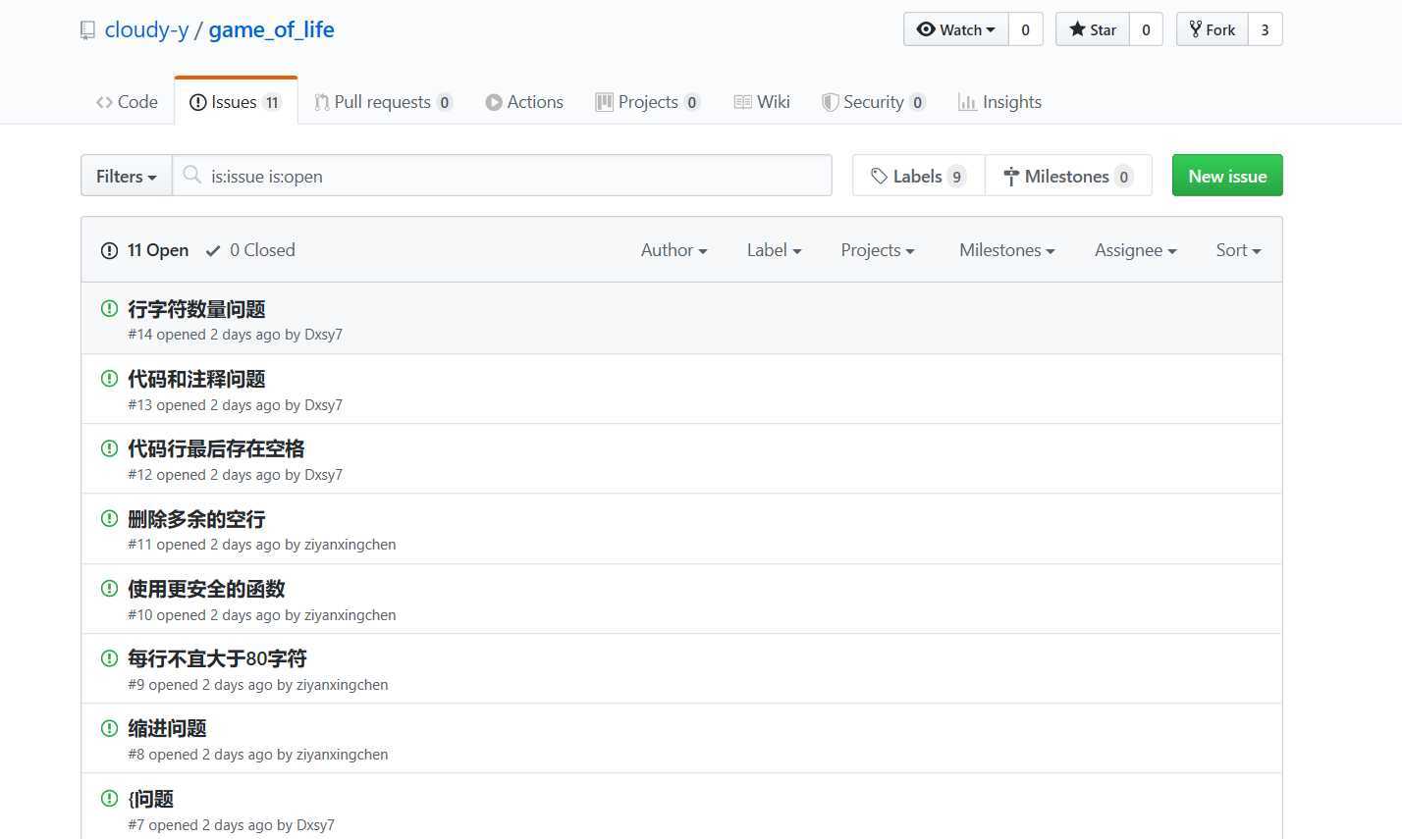The width and height of the screenshot is (1402, 839).
Task: Open the cloudy-y owner link
Action: pyautogui.click(x=146, y=30)
